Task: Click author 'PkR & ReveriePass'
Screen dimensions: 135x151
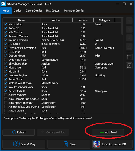Action: pyautogui.click(x=53, y=40)
